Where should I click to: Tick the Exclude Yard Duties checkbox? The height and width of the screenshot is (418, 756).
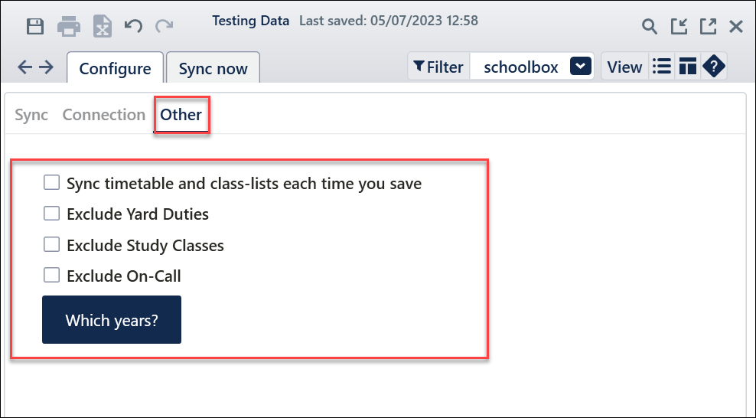coord(51,213)
